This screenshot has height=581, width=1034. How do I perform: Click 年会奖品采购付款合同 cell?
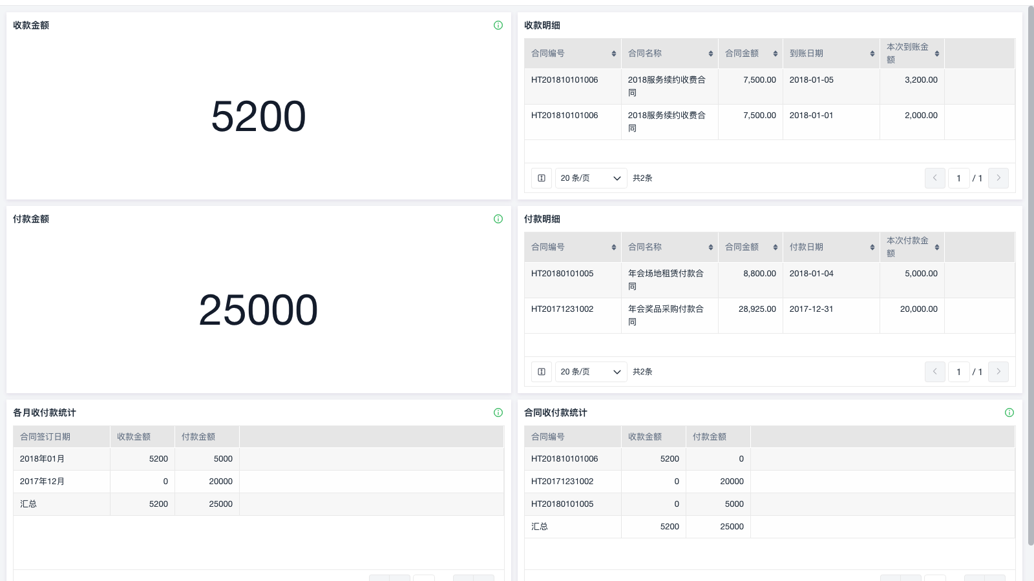pos(670,316)
